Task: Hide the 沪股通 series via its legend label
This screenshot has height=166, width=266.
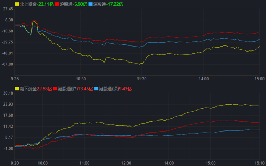Action: coord(65,4)
